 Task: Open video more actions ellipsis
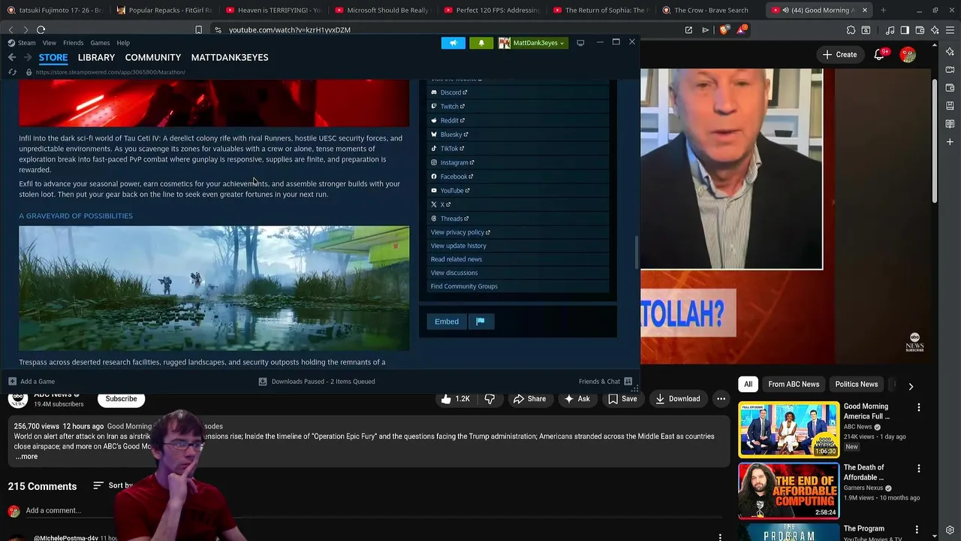tap(721, 399)
